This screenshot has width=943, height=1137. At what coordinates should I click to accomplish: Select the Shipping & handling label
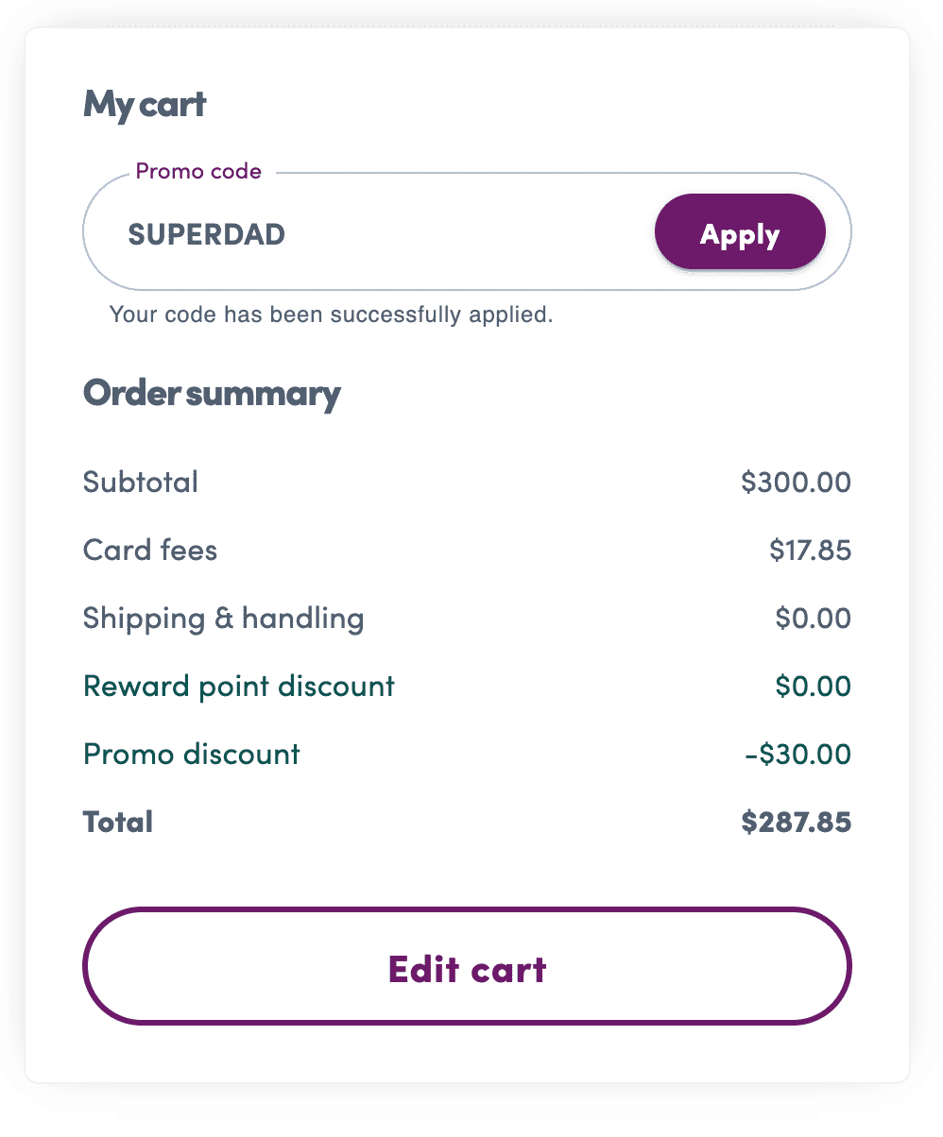223,618
